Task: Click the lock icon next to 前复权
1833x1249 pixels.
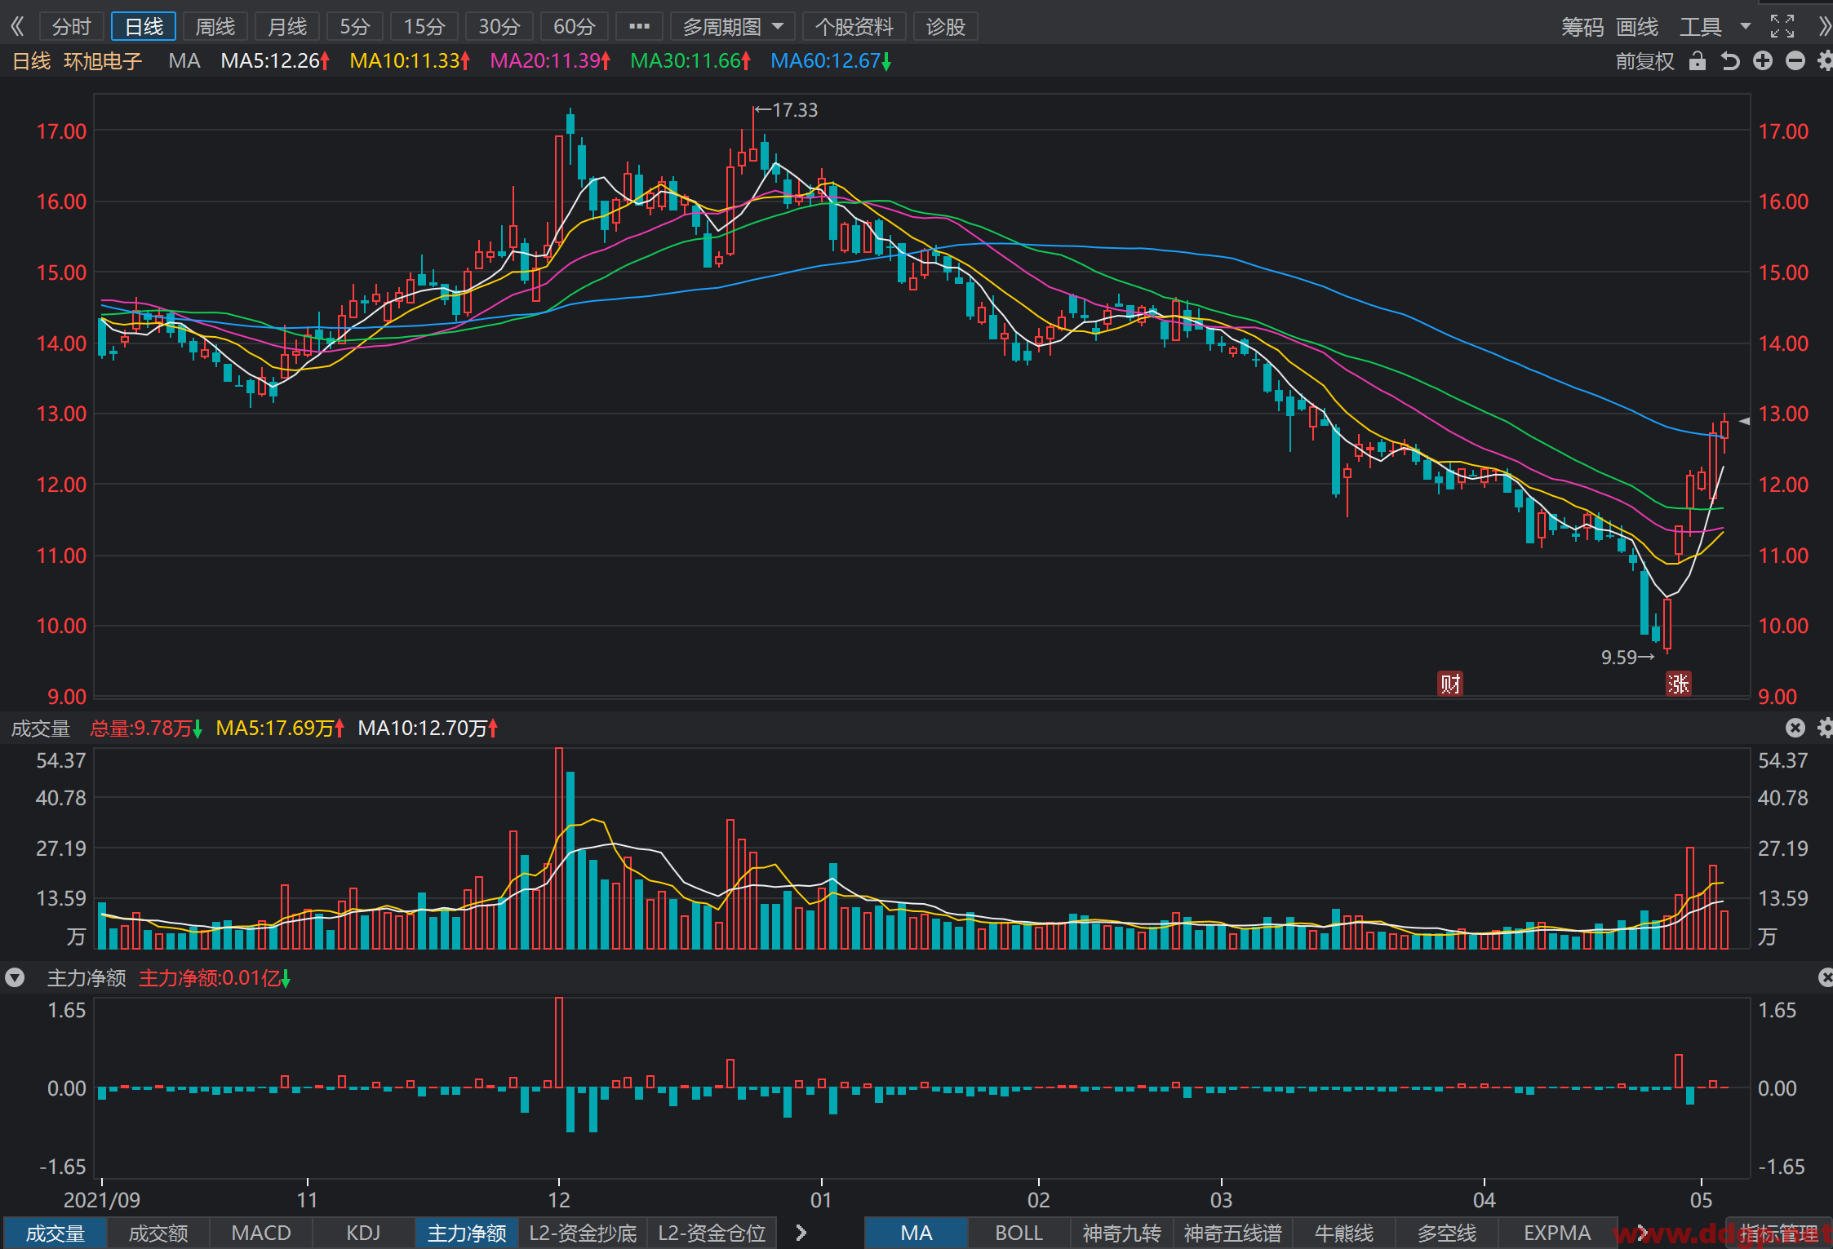Action: point(1698,61)
